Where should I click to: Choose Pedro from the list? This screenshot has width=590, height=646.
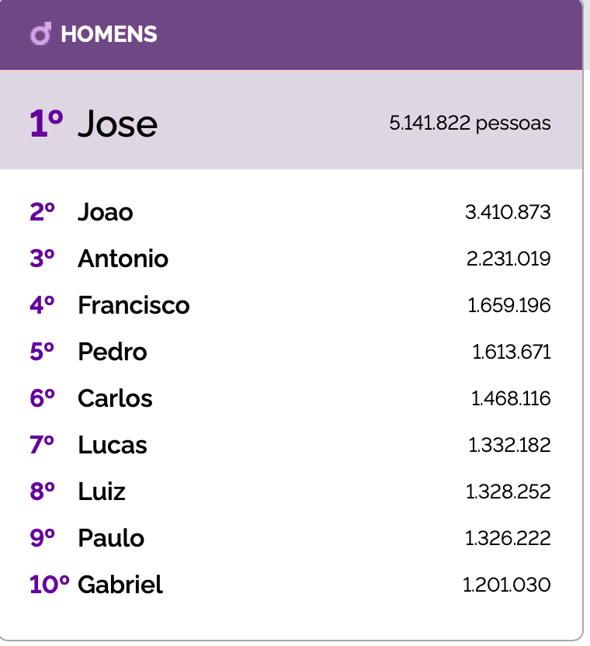[x=113, y=352]
